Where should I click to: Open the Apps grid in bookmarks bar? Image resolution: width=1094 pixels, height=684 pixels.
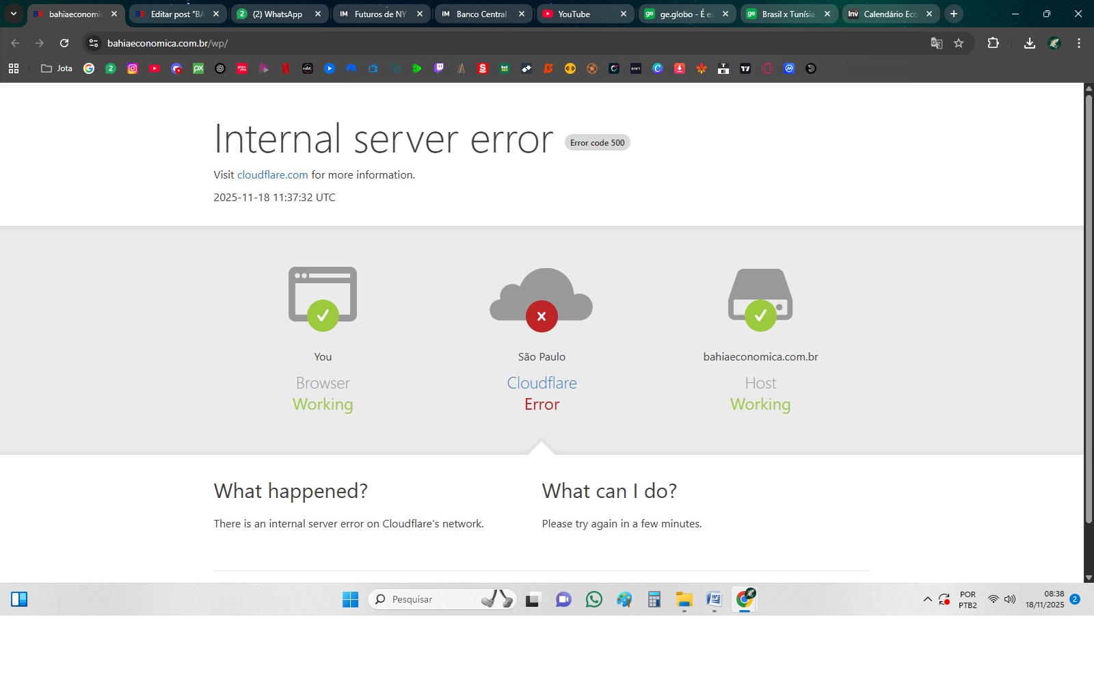click(14, 68)
